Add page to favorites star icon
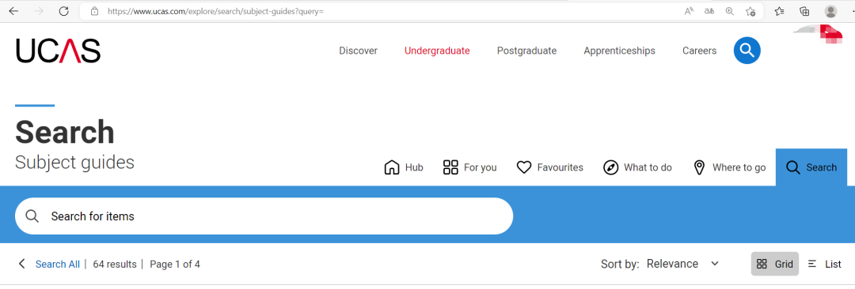 750,11
